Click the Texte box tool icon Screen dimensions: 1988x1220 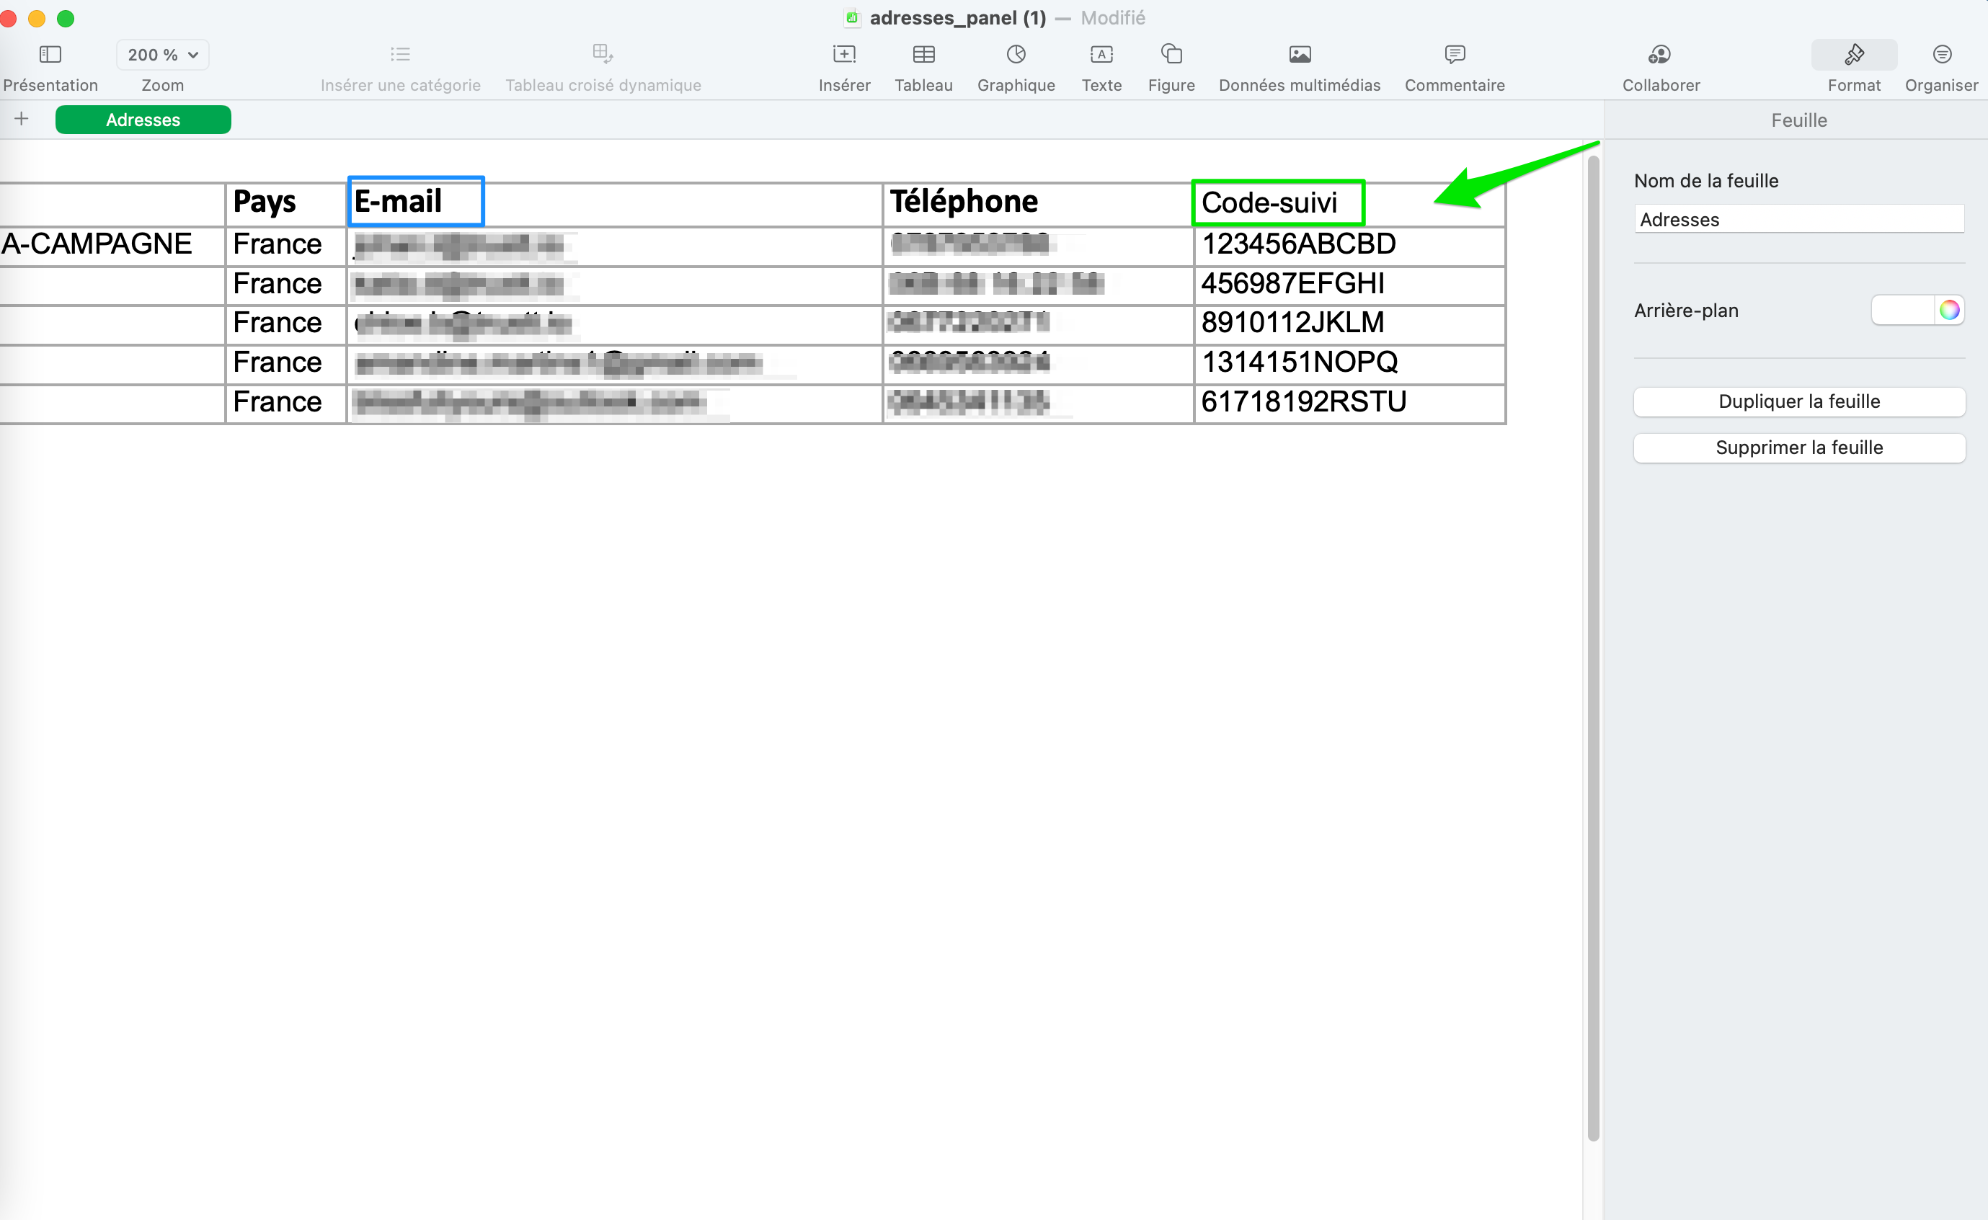(x=1101, y=55)
